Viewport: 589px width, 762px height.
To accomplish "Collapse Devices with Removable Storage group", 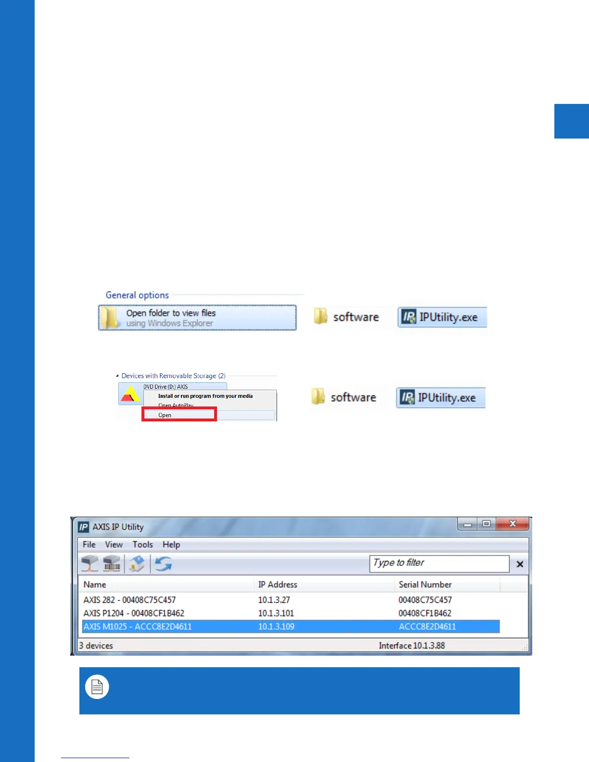I will pyautogui.click(x=117, y=376).
